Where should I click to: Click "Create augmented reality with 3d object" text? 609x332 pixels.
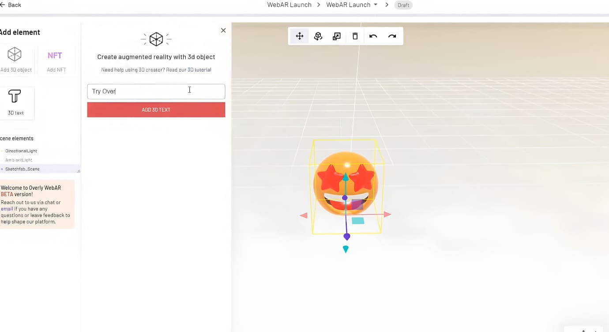(x=156, y=57)
